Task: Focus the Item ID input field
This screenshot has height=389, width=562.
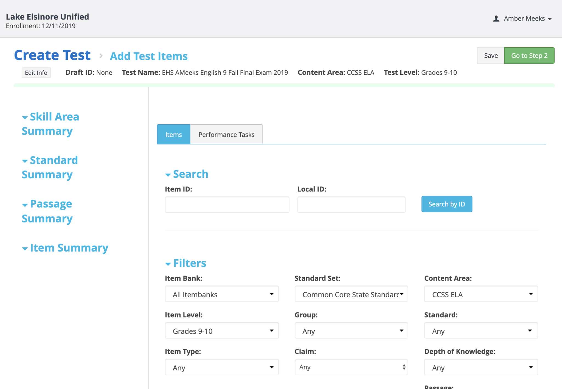Action: pyautogui.click(x=227, y=205)
